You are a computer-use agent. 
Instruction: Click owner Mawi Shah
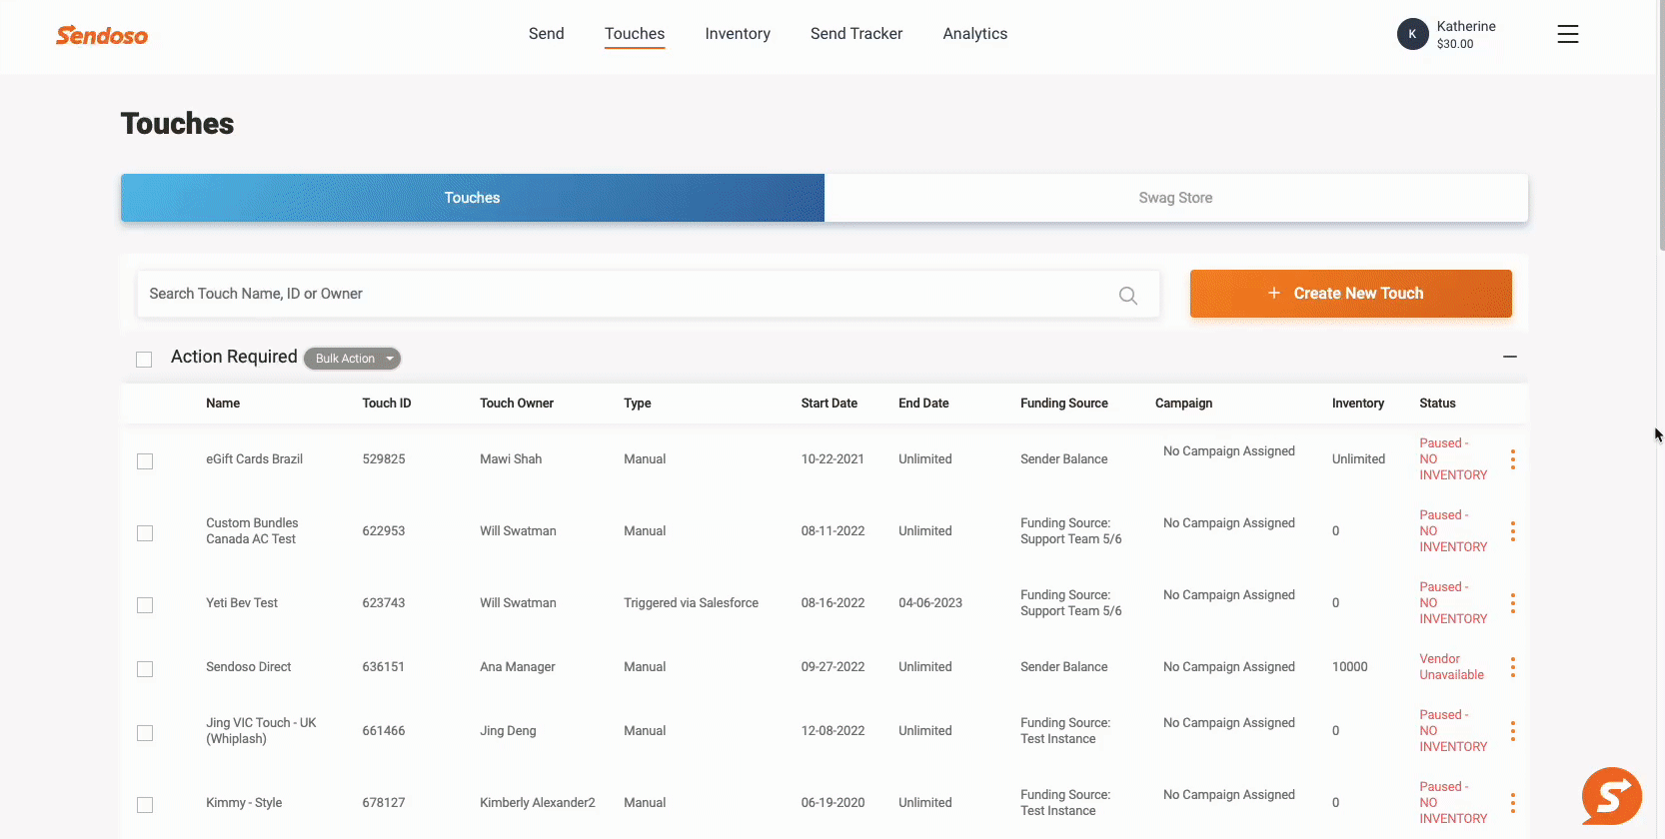(511, 459)
